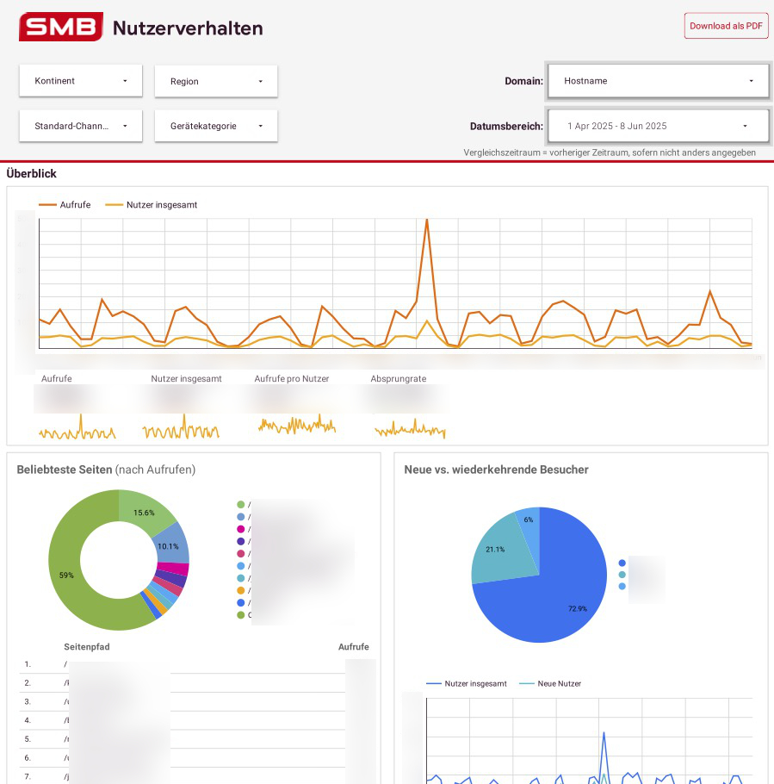
Task: Open the Hostname domain selector
Action: tap(657, 80)
